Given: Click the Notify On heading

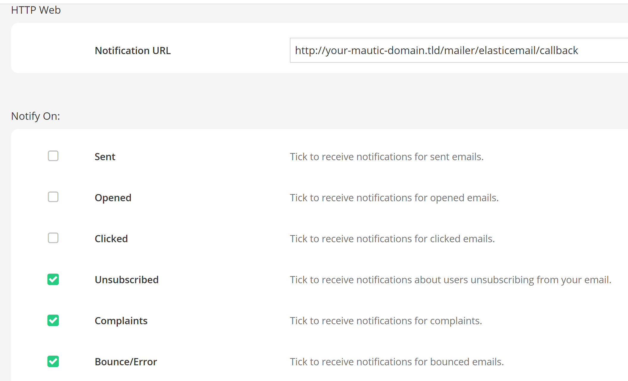Looking at the screenshot, I should (x=35, y=116).
